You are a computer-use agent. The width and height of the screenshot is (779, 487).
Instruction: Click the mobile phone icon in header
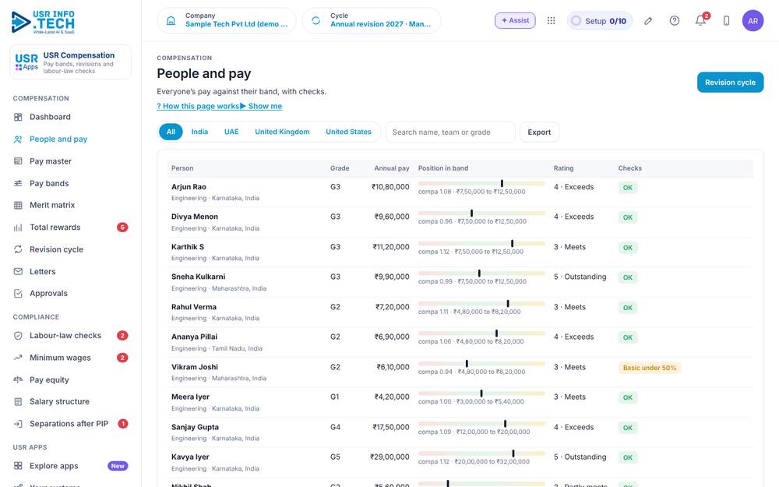point(726,21)
